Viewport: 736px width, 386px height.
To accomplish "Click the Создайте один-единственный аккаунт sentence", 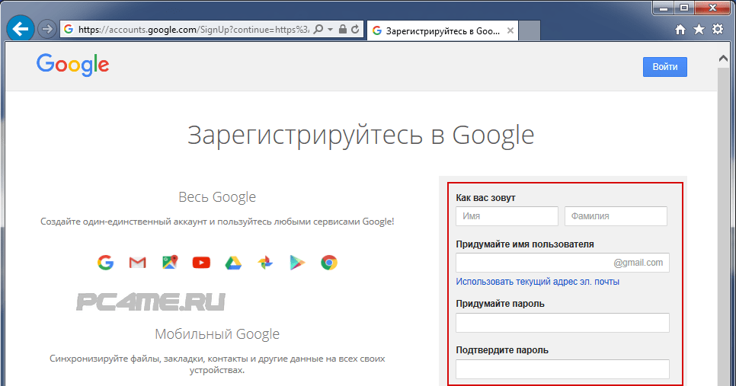I will pyautogui.click(x=217, y=222).
